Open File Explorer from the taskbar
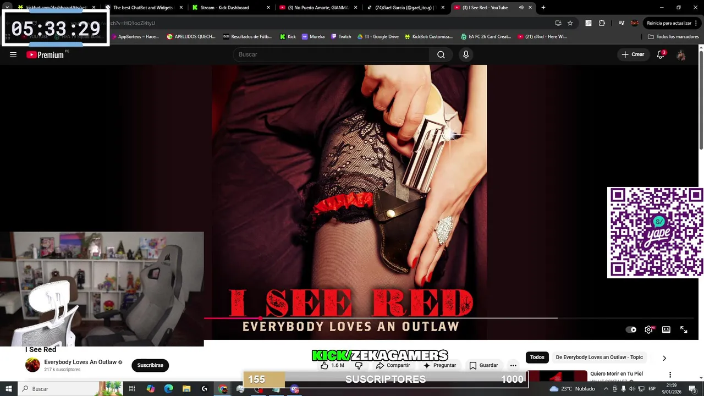 tap(186, 389)
